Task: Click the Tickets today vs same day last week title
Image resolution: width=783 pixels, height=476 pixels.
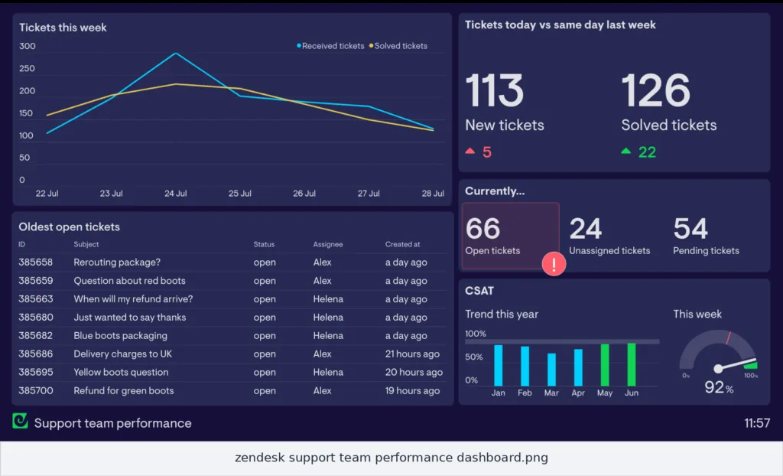Action: pyautogui.click(x=560, y=25)
